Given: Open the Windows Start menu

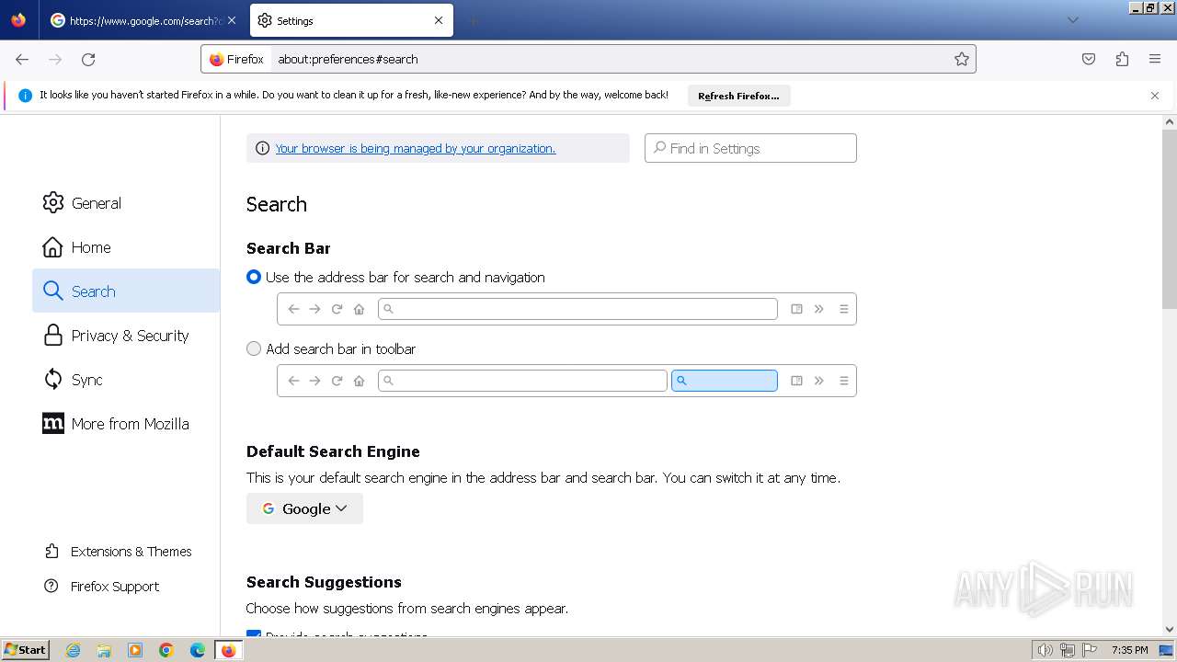Looking at the screenshot, I should tap(25, 650).
